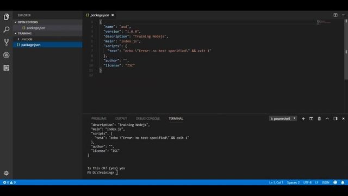The height and width of the screenshot is (196, 348).
Task: Switch to the Debug Console tab
Action: pyautogui.click(x=147, y=119)
